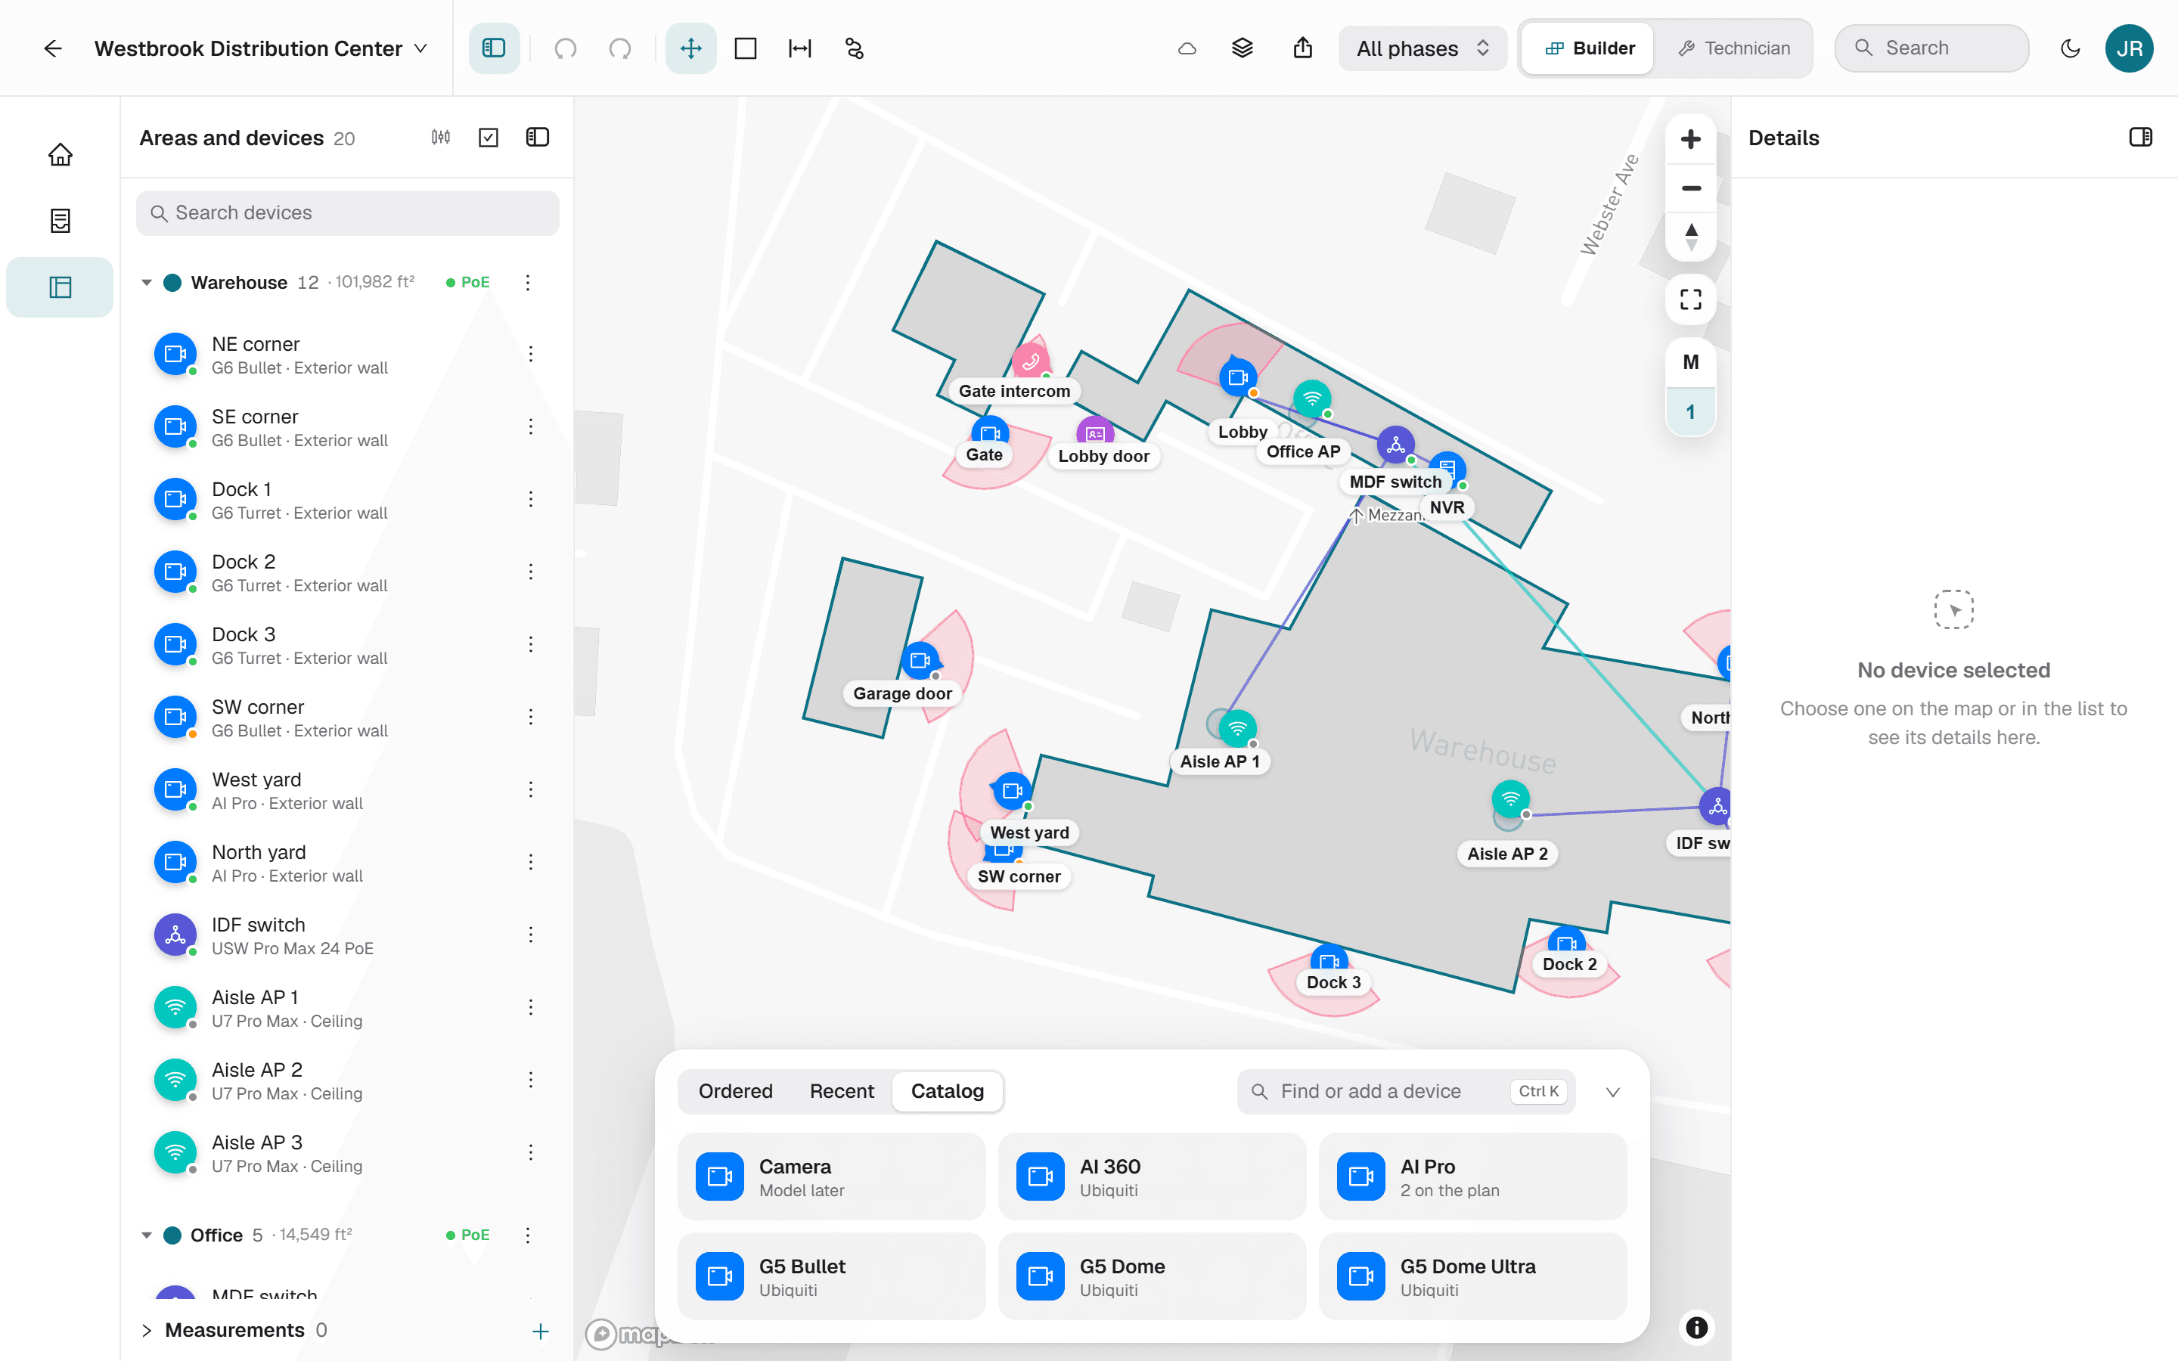Collapse the Warehouse area group
Screen dimensions: 2178x1361
[147, 283]
